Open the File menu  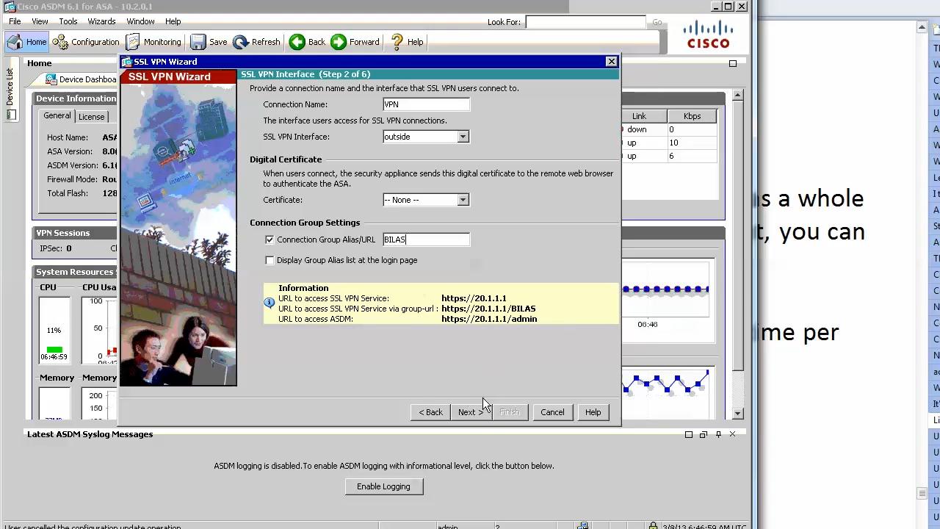click(x=15, y=21)
